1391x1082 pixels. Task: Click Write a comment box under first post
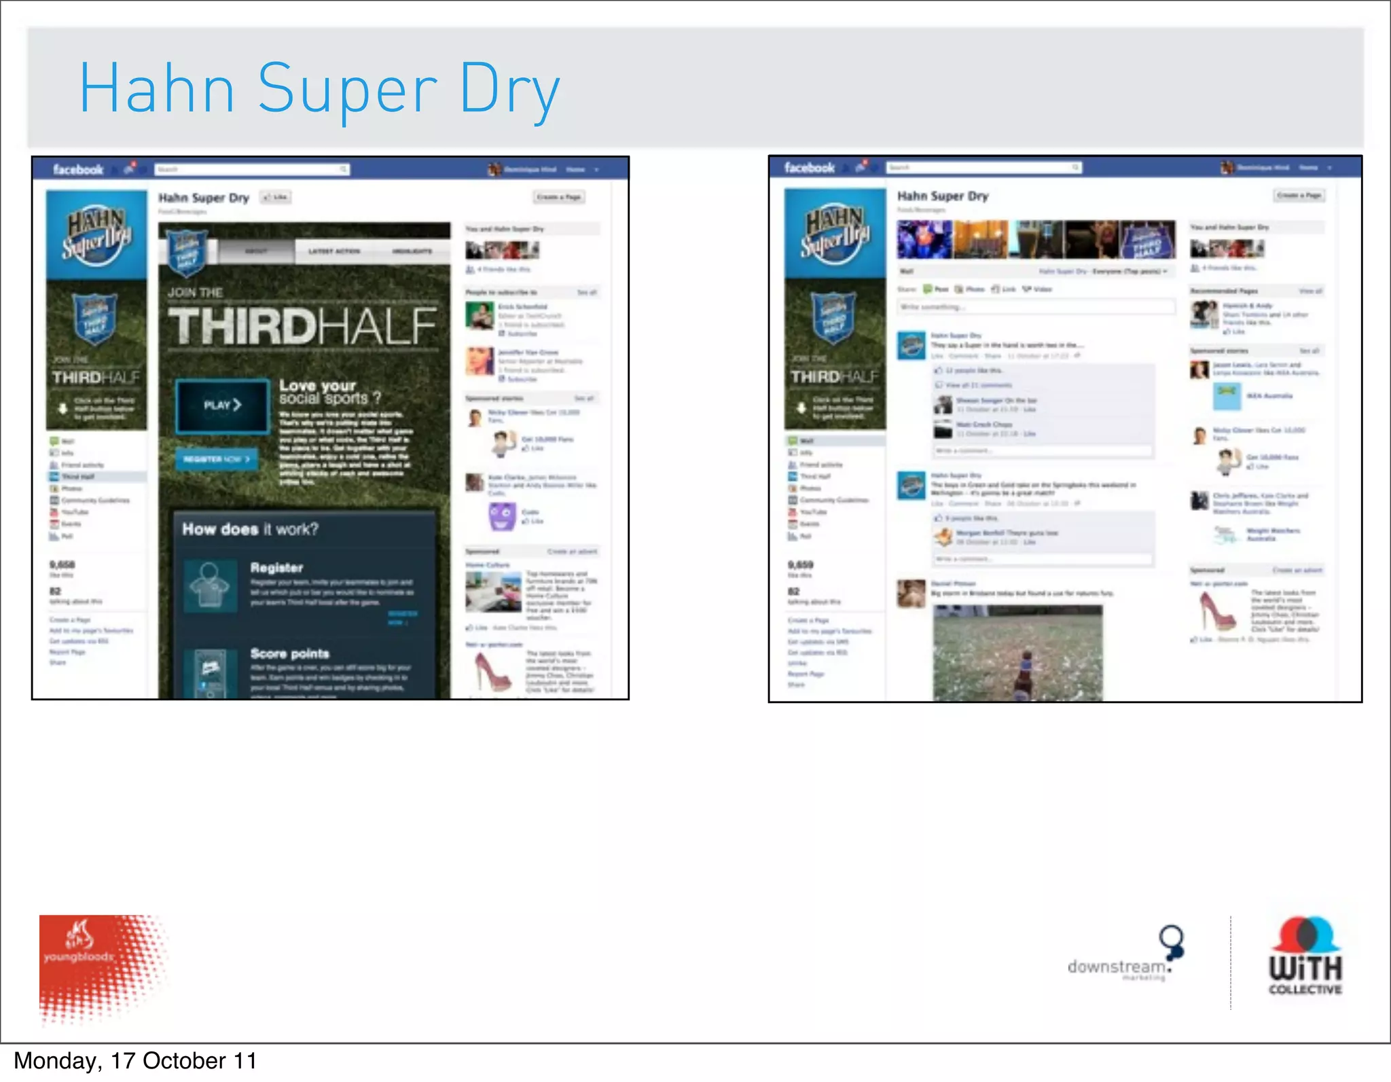[1043, 451]
